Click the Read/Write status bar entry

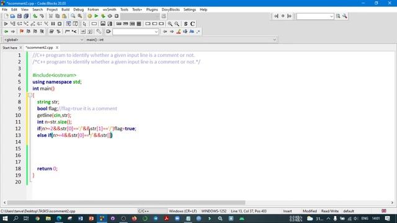(330, 211)
